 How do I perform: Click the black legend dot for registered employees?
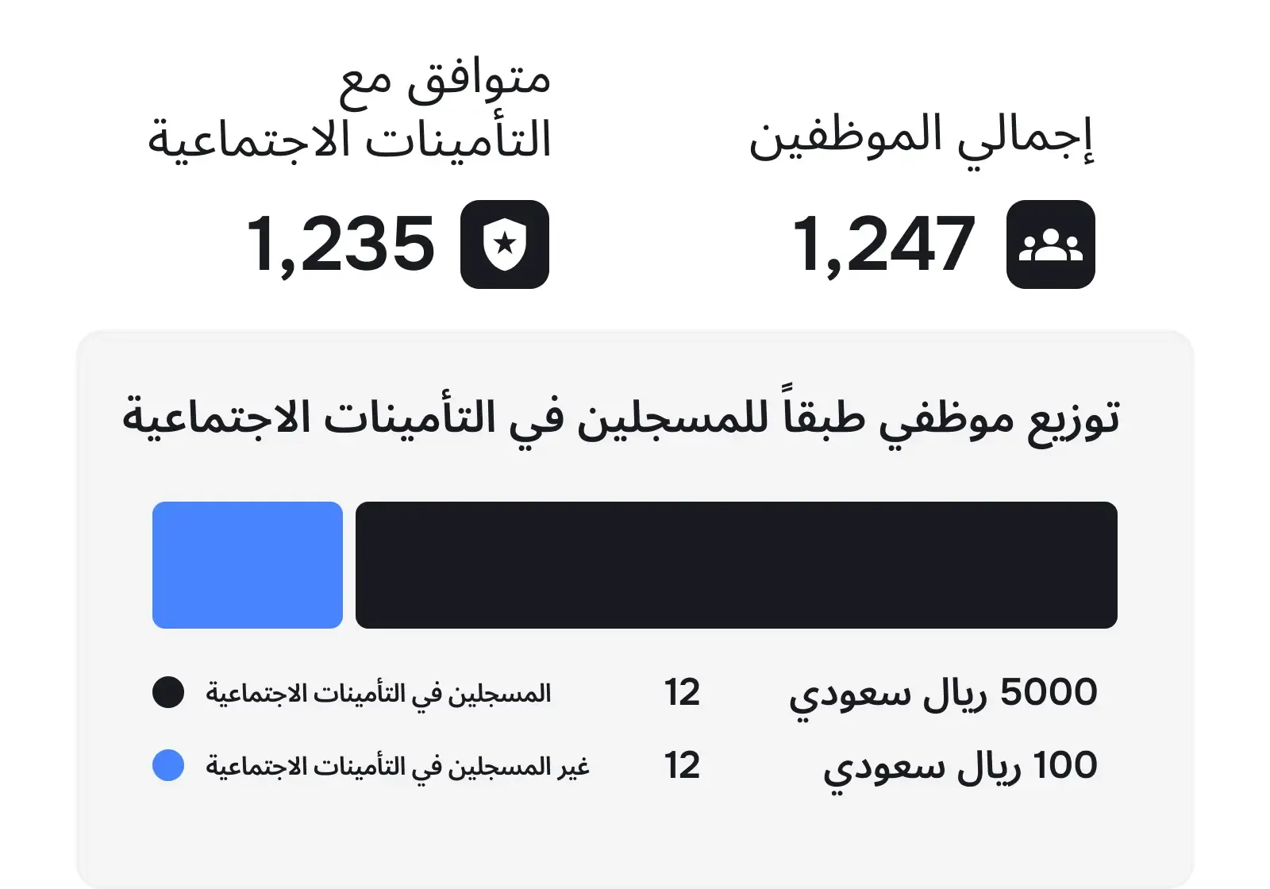click(168, 692)
